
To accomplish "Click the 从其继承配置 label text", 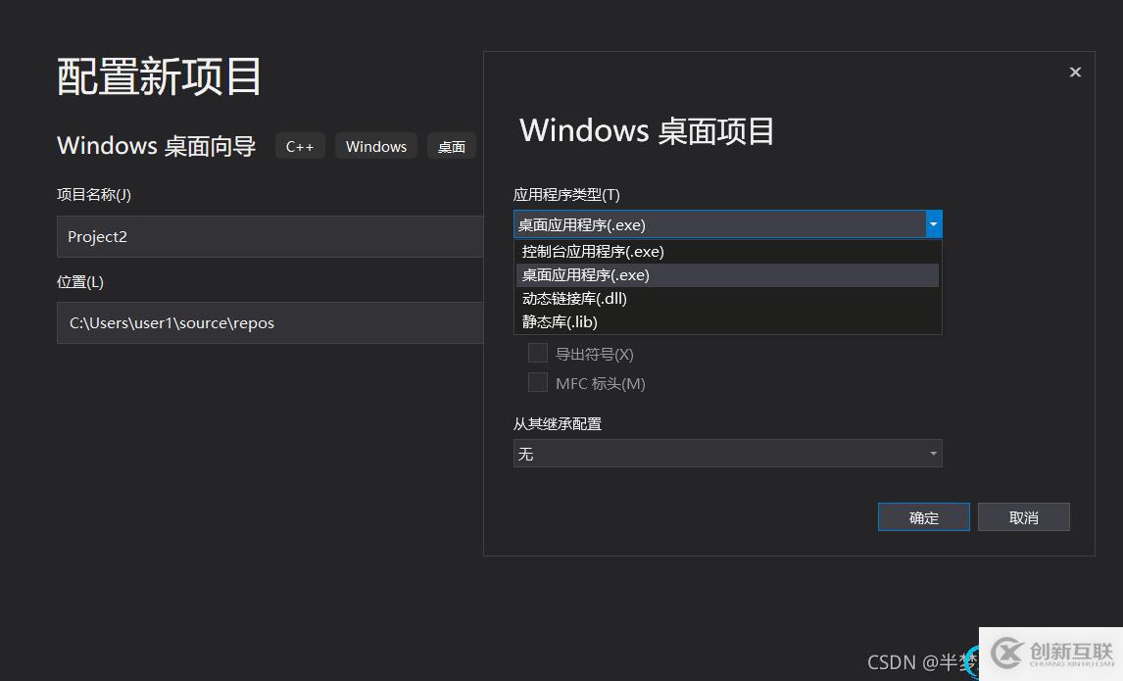I will click(x=558, y=424).
